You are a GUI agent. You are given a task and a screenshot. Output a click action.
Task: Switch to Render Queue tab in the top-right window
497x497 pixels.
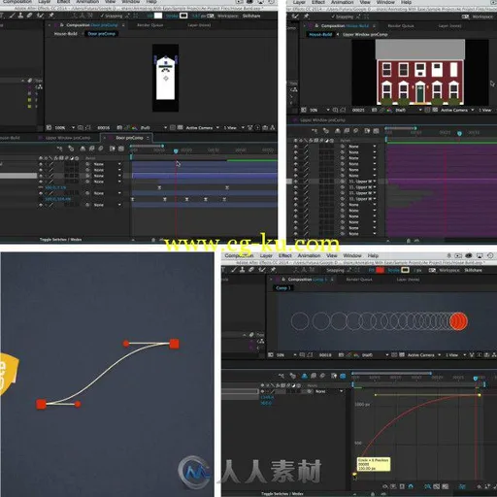(x=401, y=25)
